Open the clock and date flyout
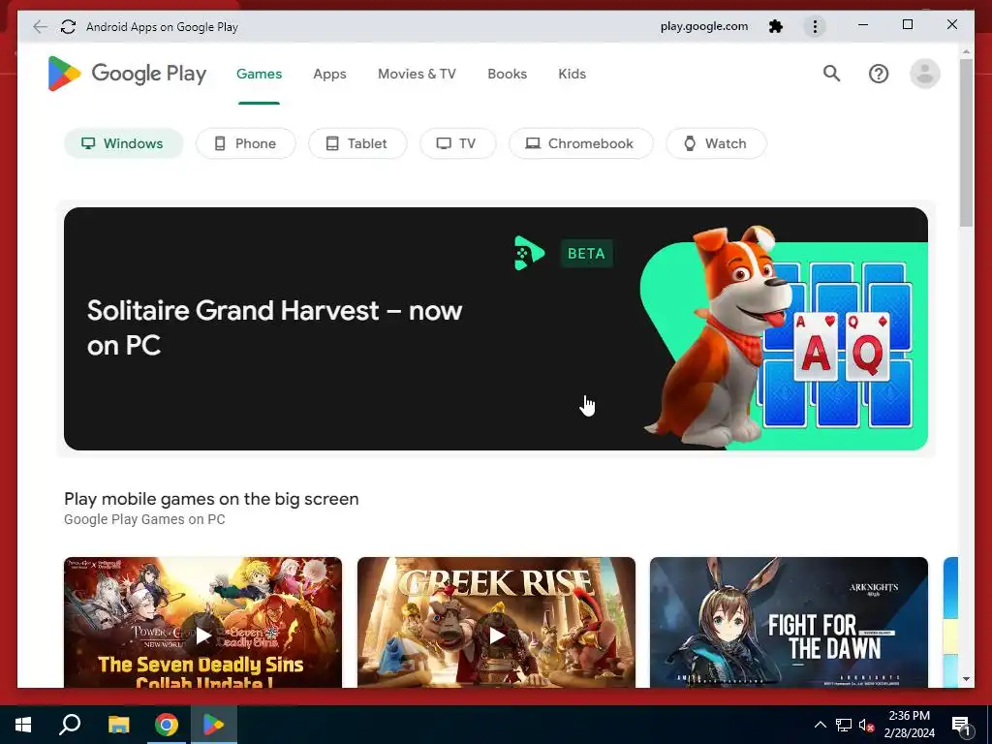 [909, 725]
